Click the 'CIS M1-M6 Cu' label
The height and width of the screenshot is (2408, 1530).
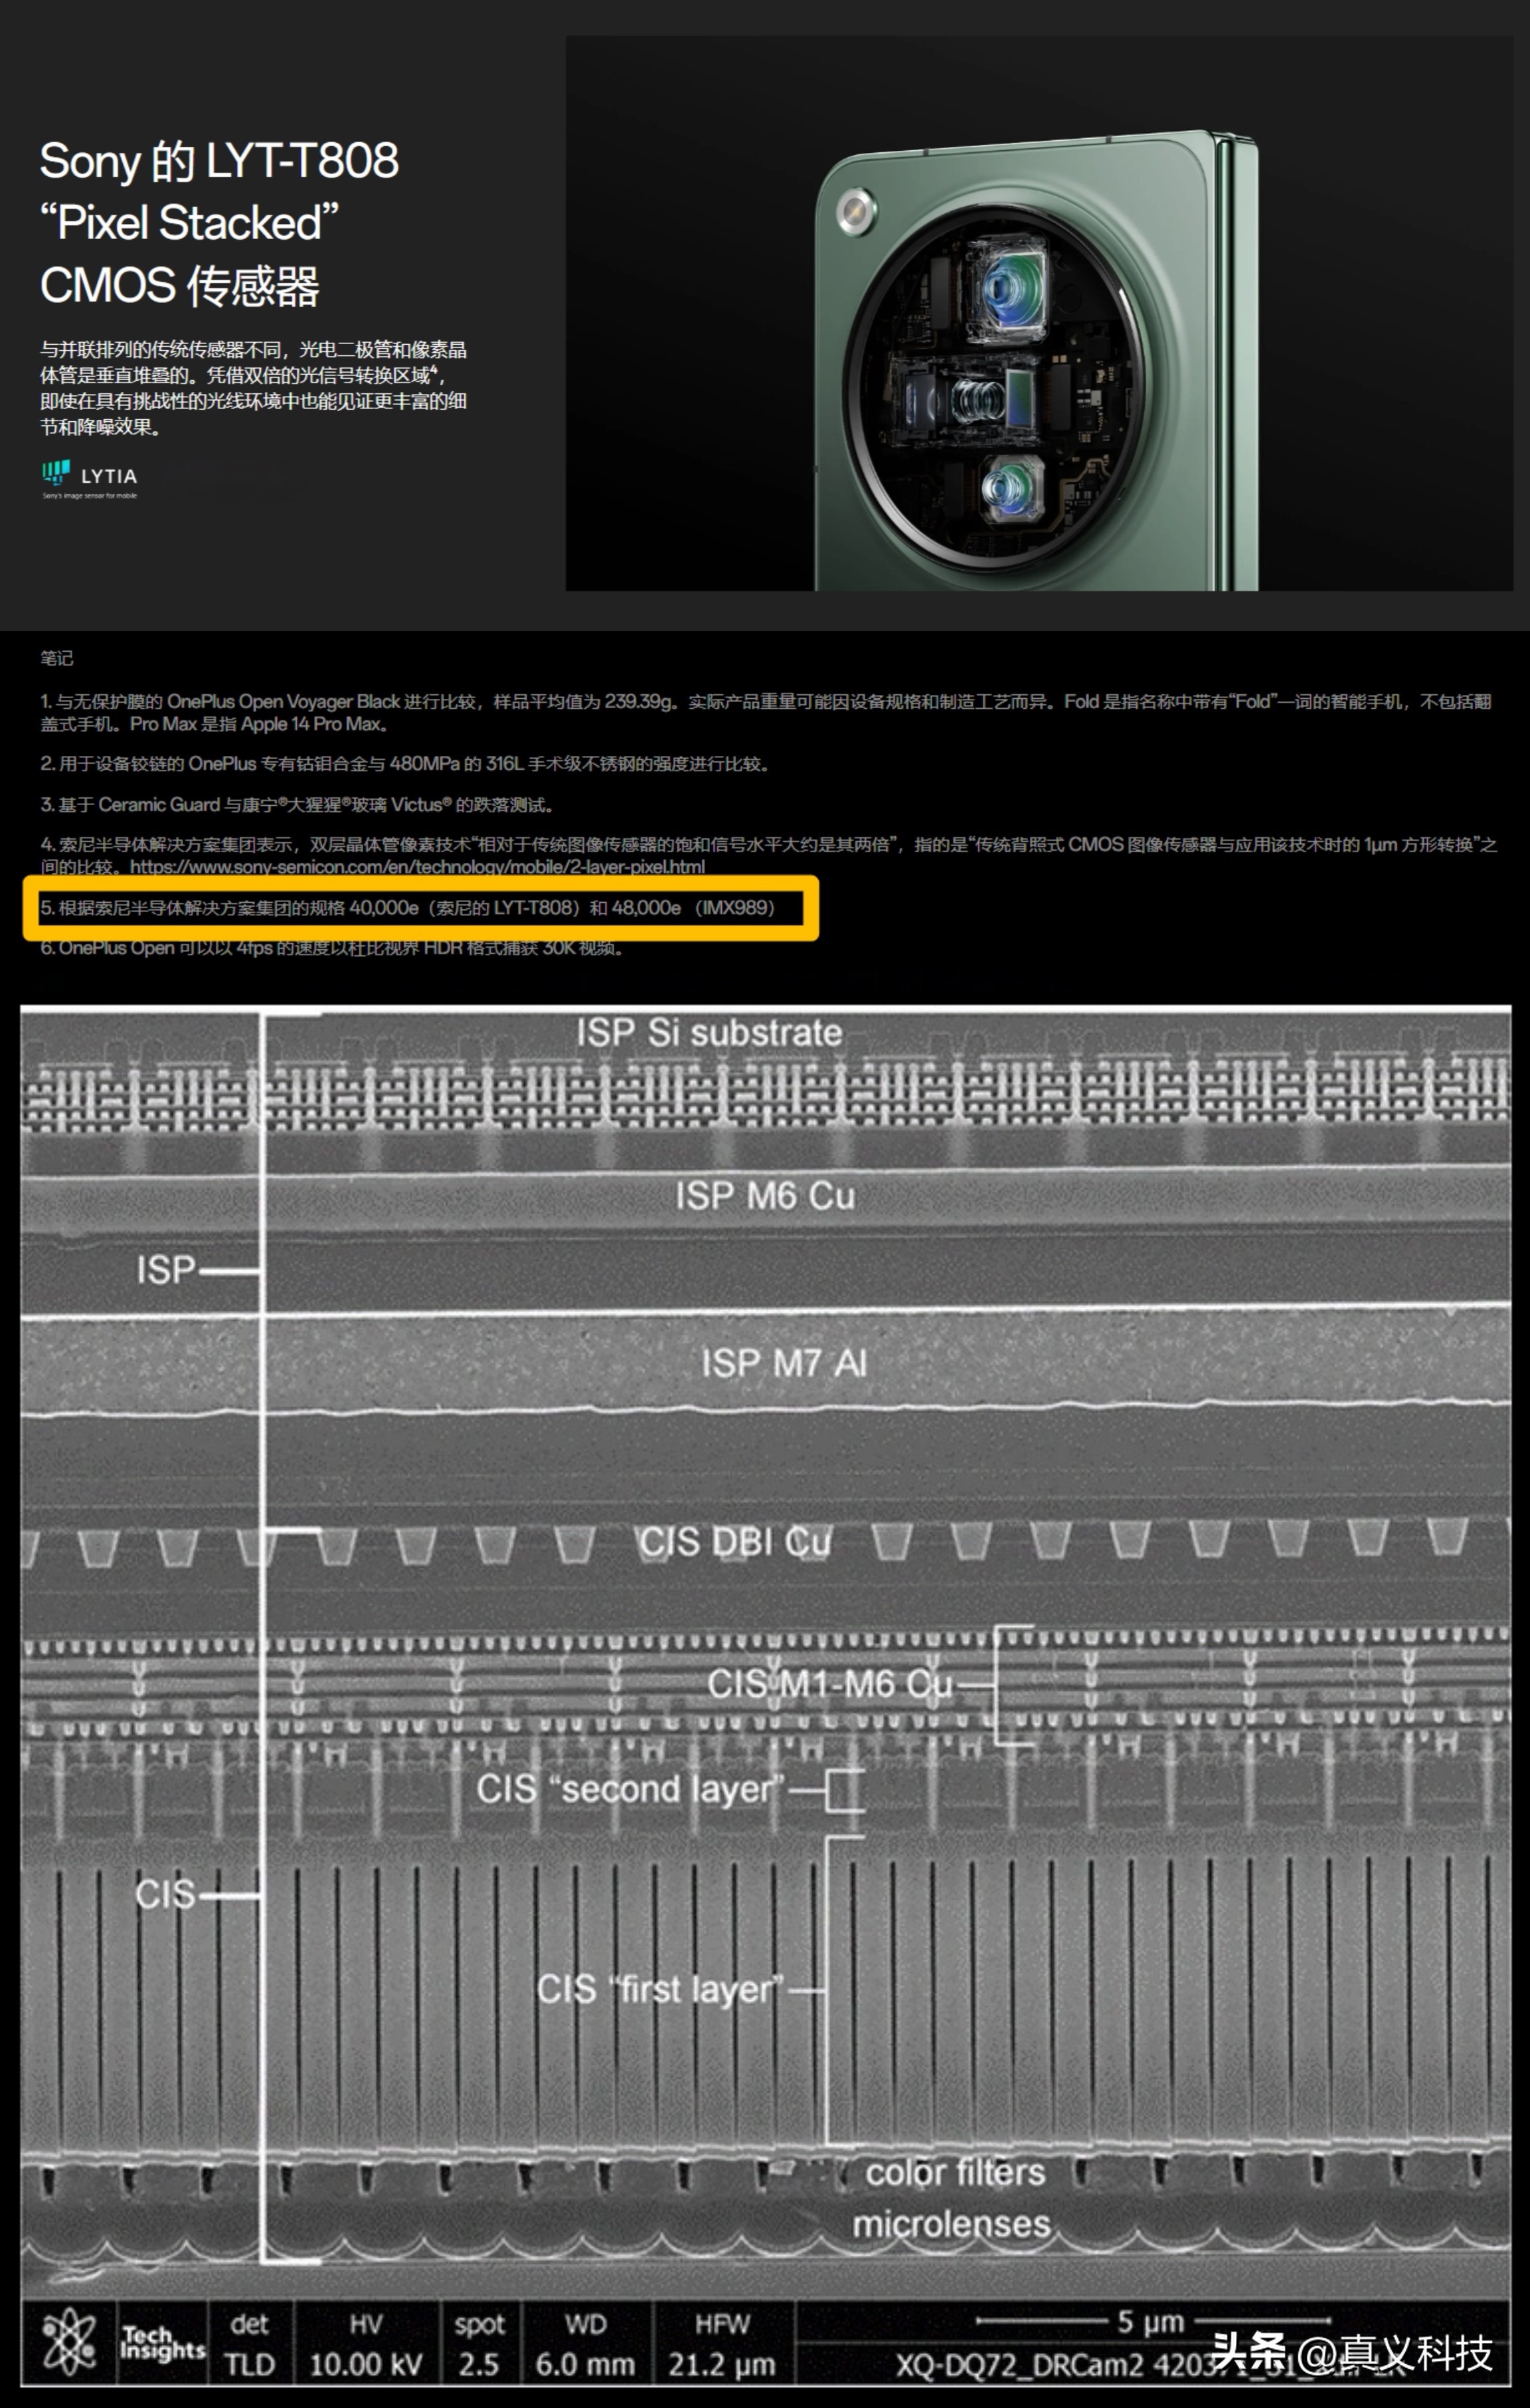point(830,1684)
